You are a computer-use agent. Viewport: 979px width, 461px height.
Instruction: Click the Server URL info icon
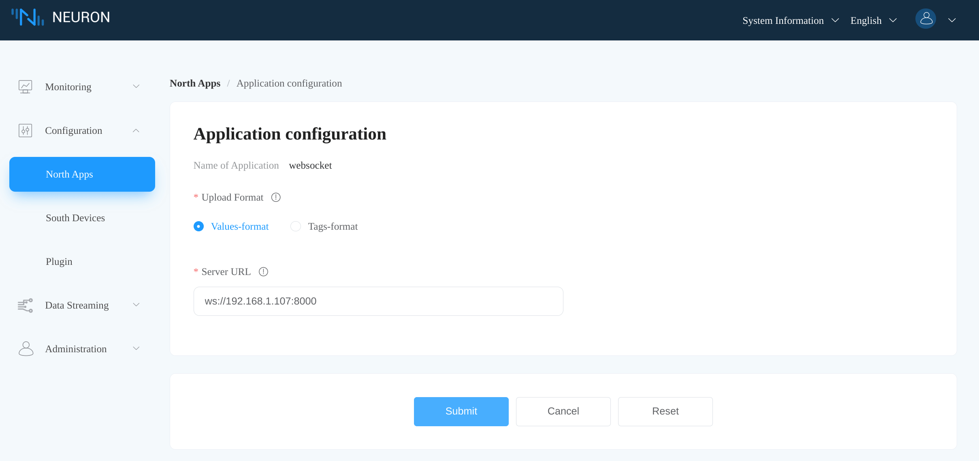pyautogui.click(x=263, y=271)
